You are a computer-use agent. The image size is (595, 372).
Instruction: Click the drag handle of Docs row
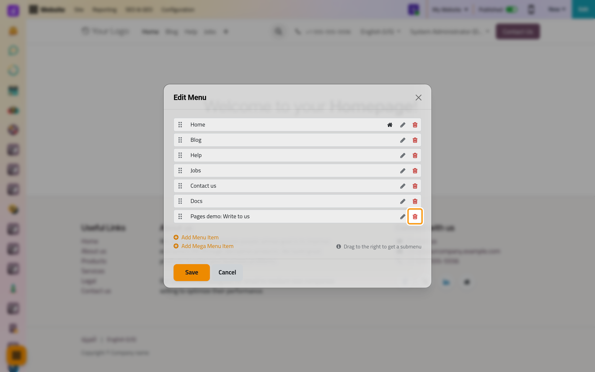coord(180,201)
